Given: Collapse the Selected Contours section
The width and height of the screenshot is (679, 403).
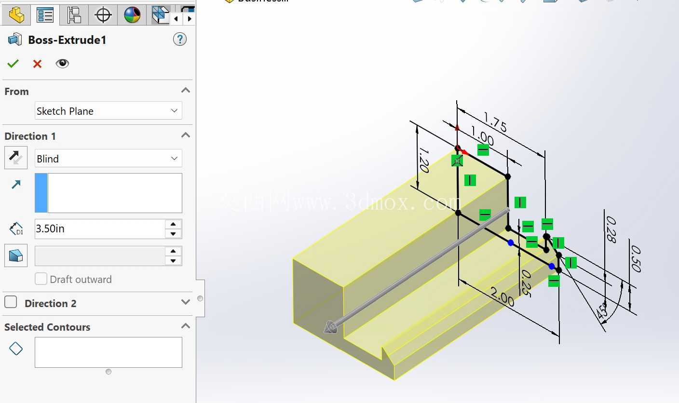Looking at the screenshot, I should pyautogui.click(x=186, y=326).
